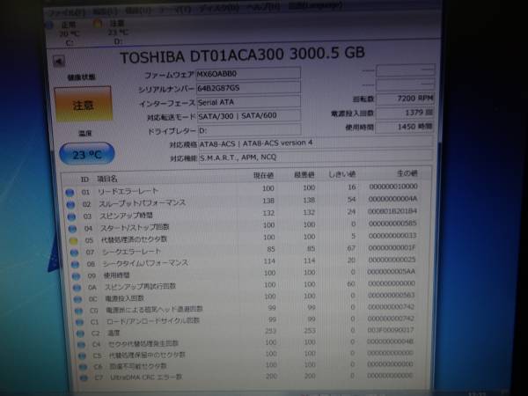Click the status icon for ID C7 UltraDMA CRC
Image resolution: width=528 pixels, height=396 pixels.
(x=84, y=378)
